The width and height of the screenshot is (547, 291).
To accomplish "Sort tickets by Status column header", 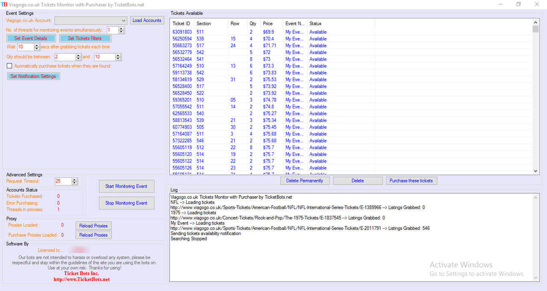I will (x=341, y=23).
